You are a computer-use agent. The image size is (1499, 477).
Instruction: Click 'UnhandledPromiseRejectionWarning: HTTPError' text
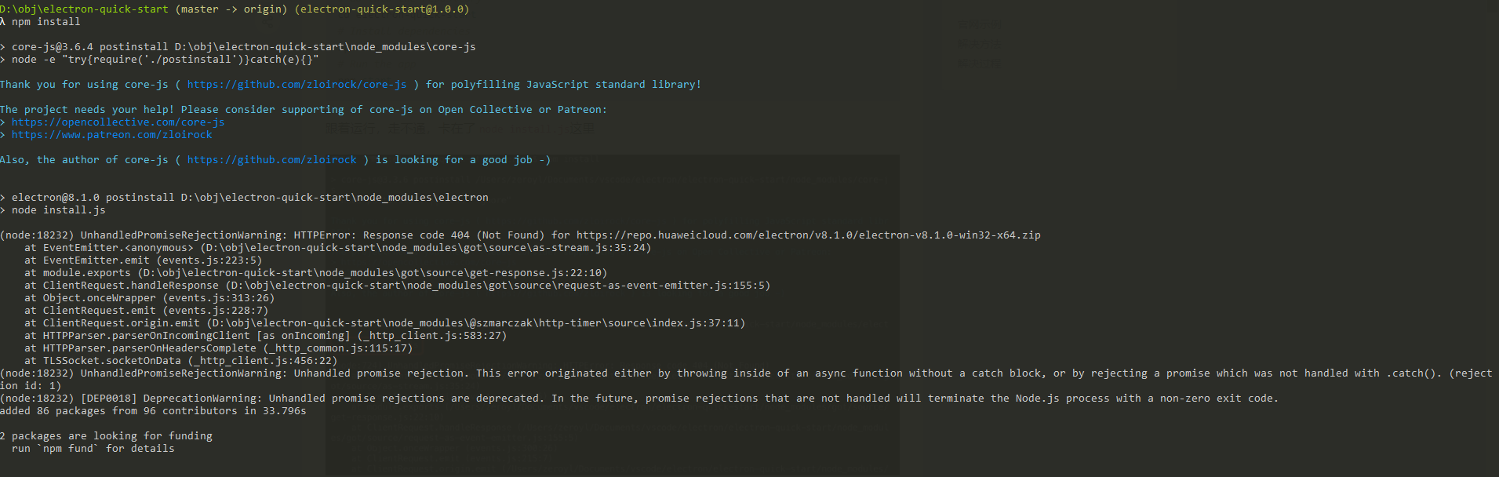pyautogui.click(x=218, y=235)
